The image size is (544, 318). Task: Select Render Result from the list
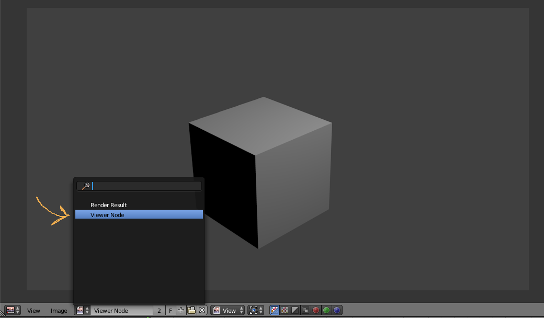(109, 205)
